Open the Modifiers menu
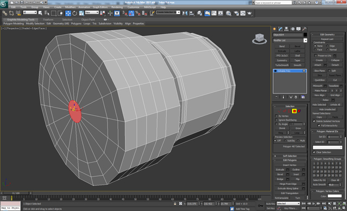This screenshot has width=347, height=211. click(x=70, y=7)
